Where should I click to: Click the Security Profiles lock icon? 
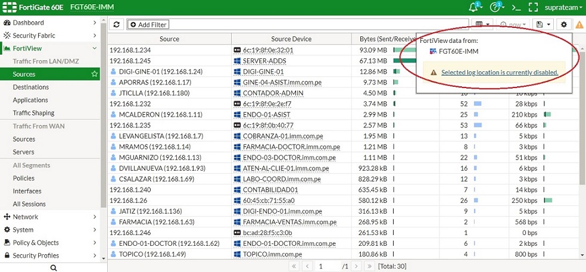[x=7, y=255]
